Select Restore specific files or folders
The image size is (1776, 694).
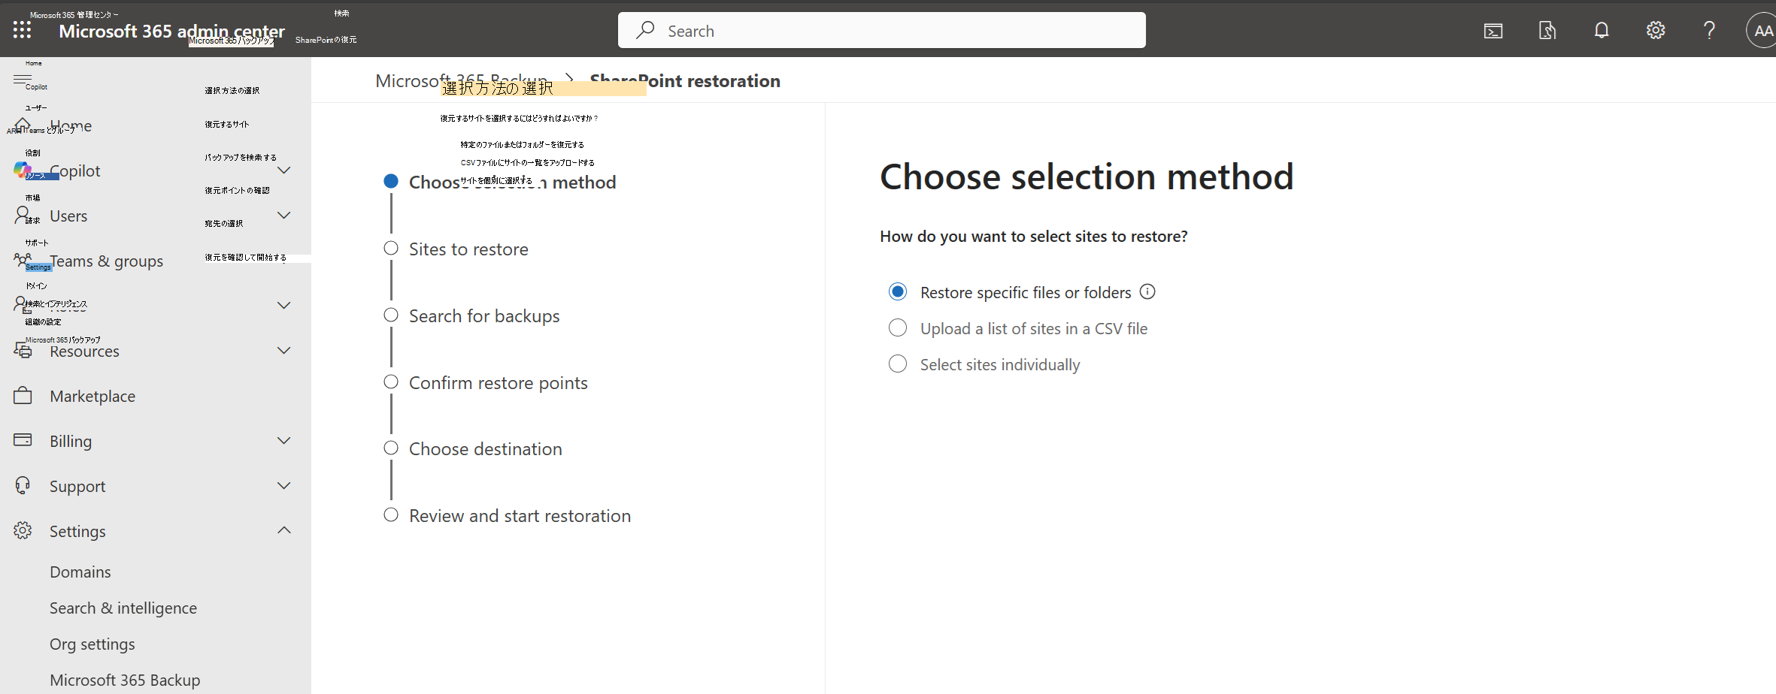(898, 291)
